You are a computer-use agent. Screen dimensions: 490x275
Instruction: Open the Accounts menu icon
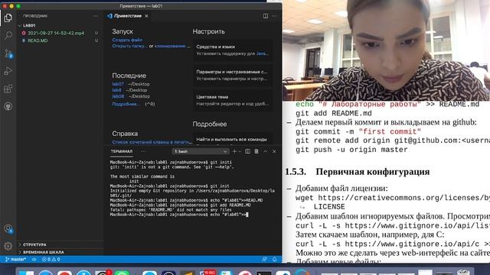[x=8, y=229]
